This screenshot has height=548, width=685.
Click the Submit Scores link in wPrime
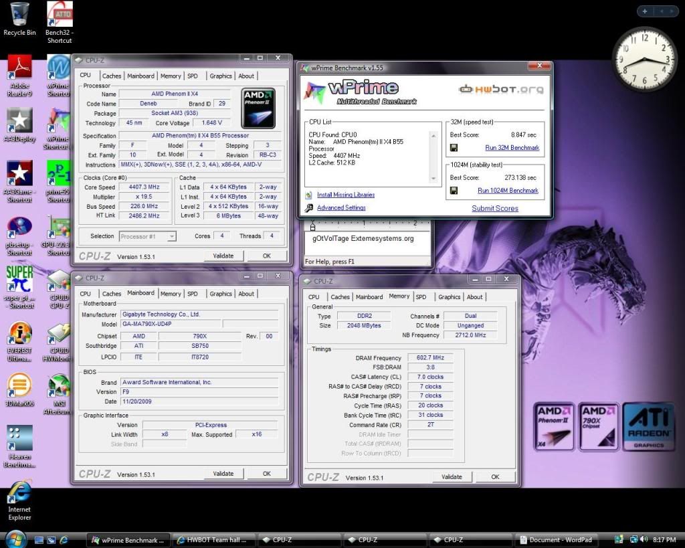[x=494, y=208]
